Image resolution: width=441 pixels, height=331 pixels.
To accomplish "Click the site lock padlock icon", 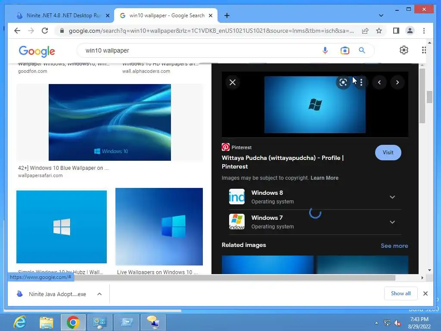I will coord(62,31).
